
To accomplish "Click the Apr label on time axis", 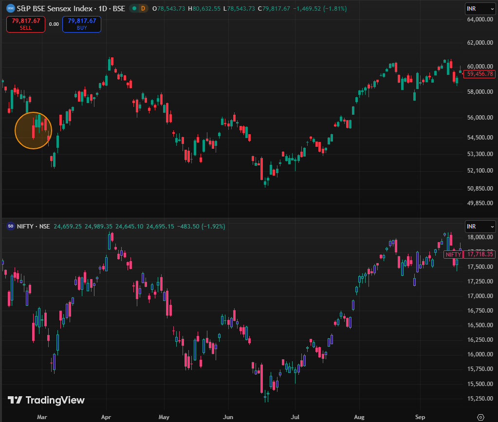I will [108, 417].
